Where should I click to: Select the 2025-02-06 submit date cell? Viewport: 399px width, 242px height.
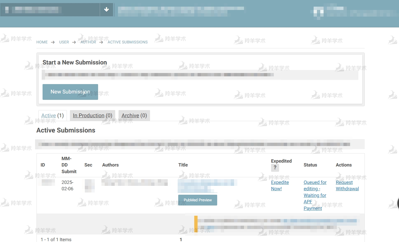pyautogui.click(x=67, y=186)
